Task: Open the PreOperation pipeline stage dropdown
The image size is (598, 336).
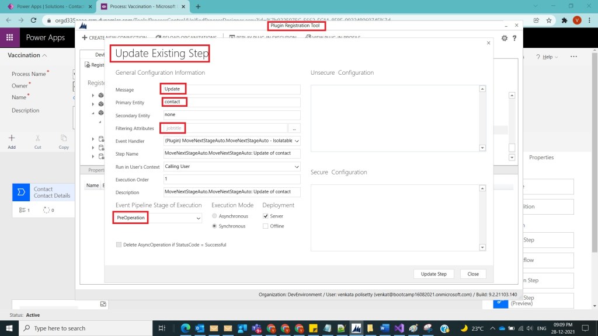Action: tap(198, 218)
